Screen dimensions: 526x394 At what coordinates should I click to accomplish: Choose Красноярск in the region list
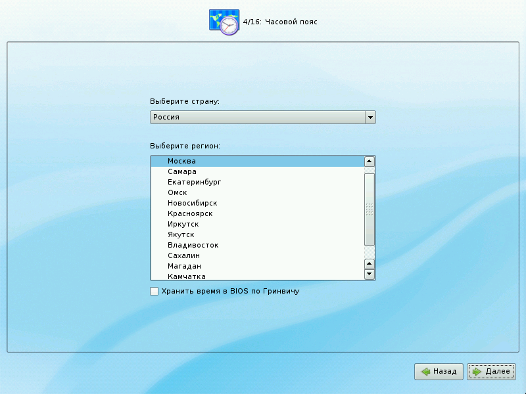[190, 213]
